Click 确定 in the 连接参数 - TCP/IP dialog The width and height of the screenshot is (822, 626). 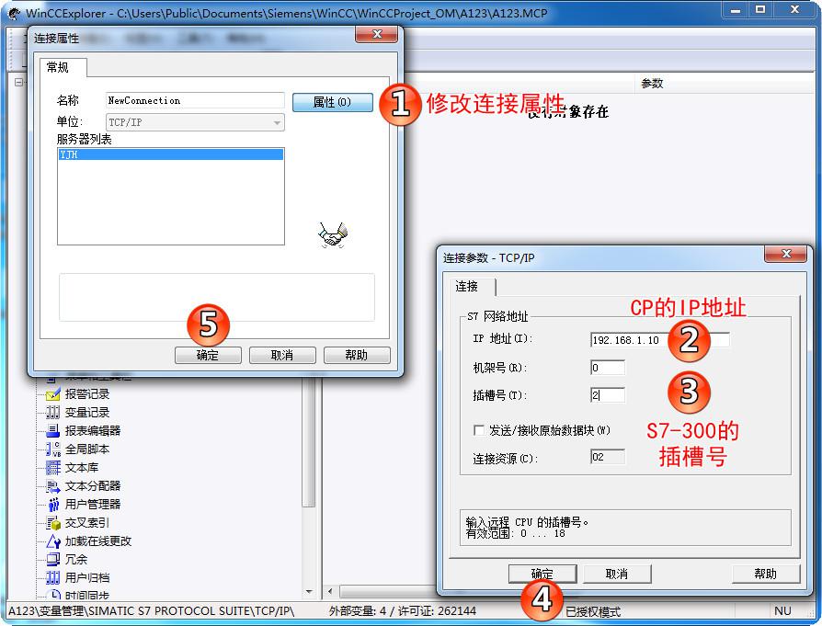click(542, 574)
